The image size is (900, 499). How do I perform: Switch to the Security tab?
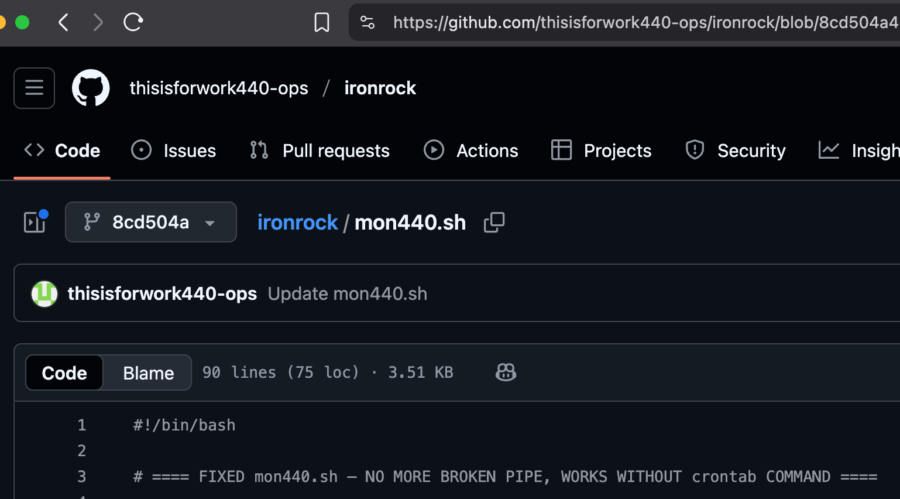(x=736, y=151)
